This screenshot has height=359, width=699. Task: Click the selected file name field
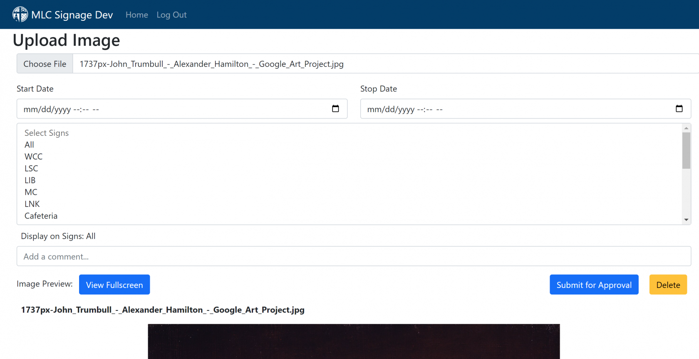pyautogui.click(x=385, y=64)
